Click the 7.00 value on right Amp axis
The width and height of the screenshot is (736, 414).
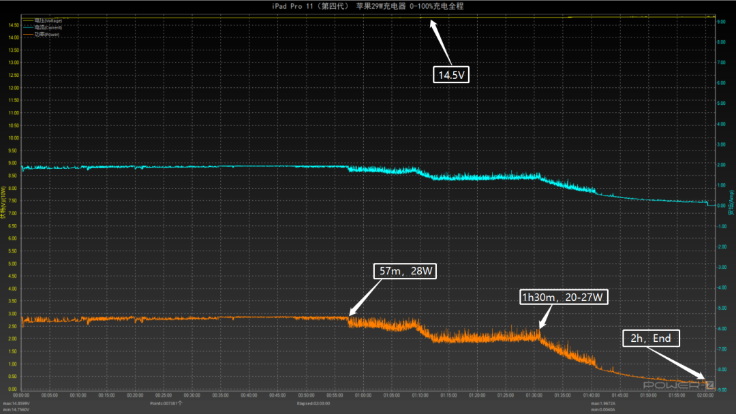pos(722,63)
